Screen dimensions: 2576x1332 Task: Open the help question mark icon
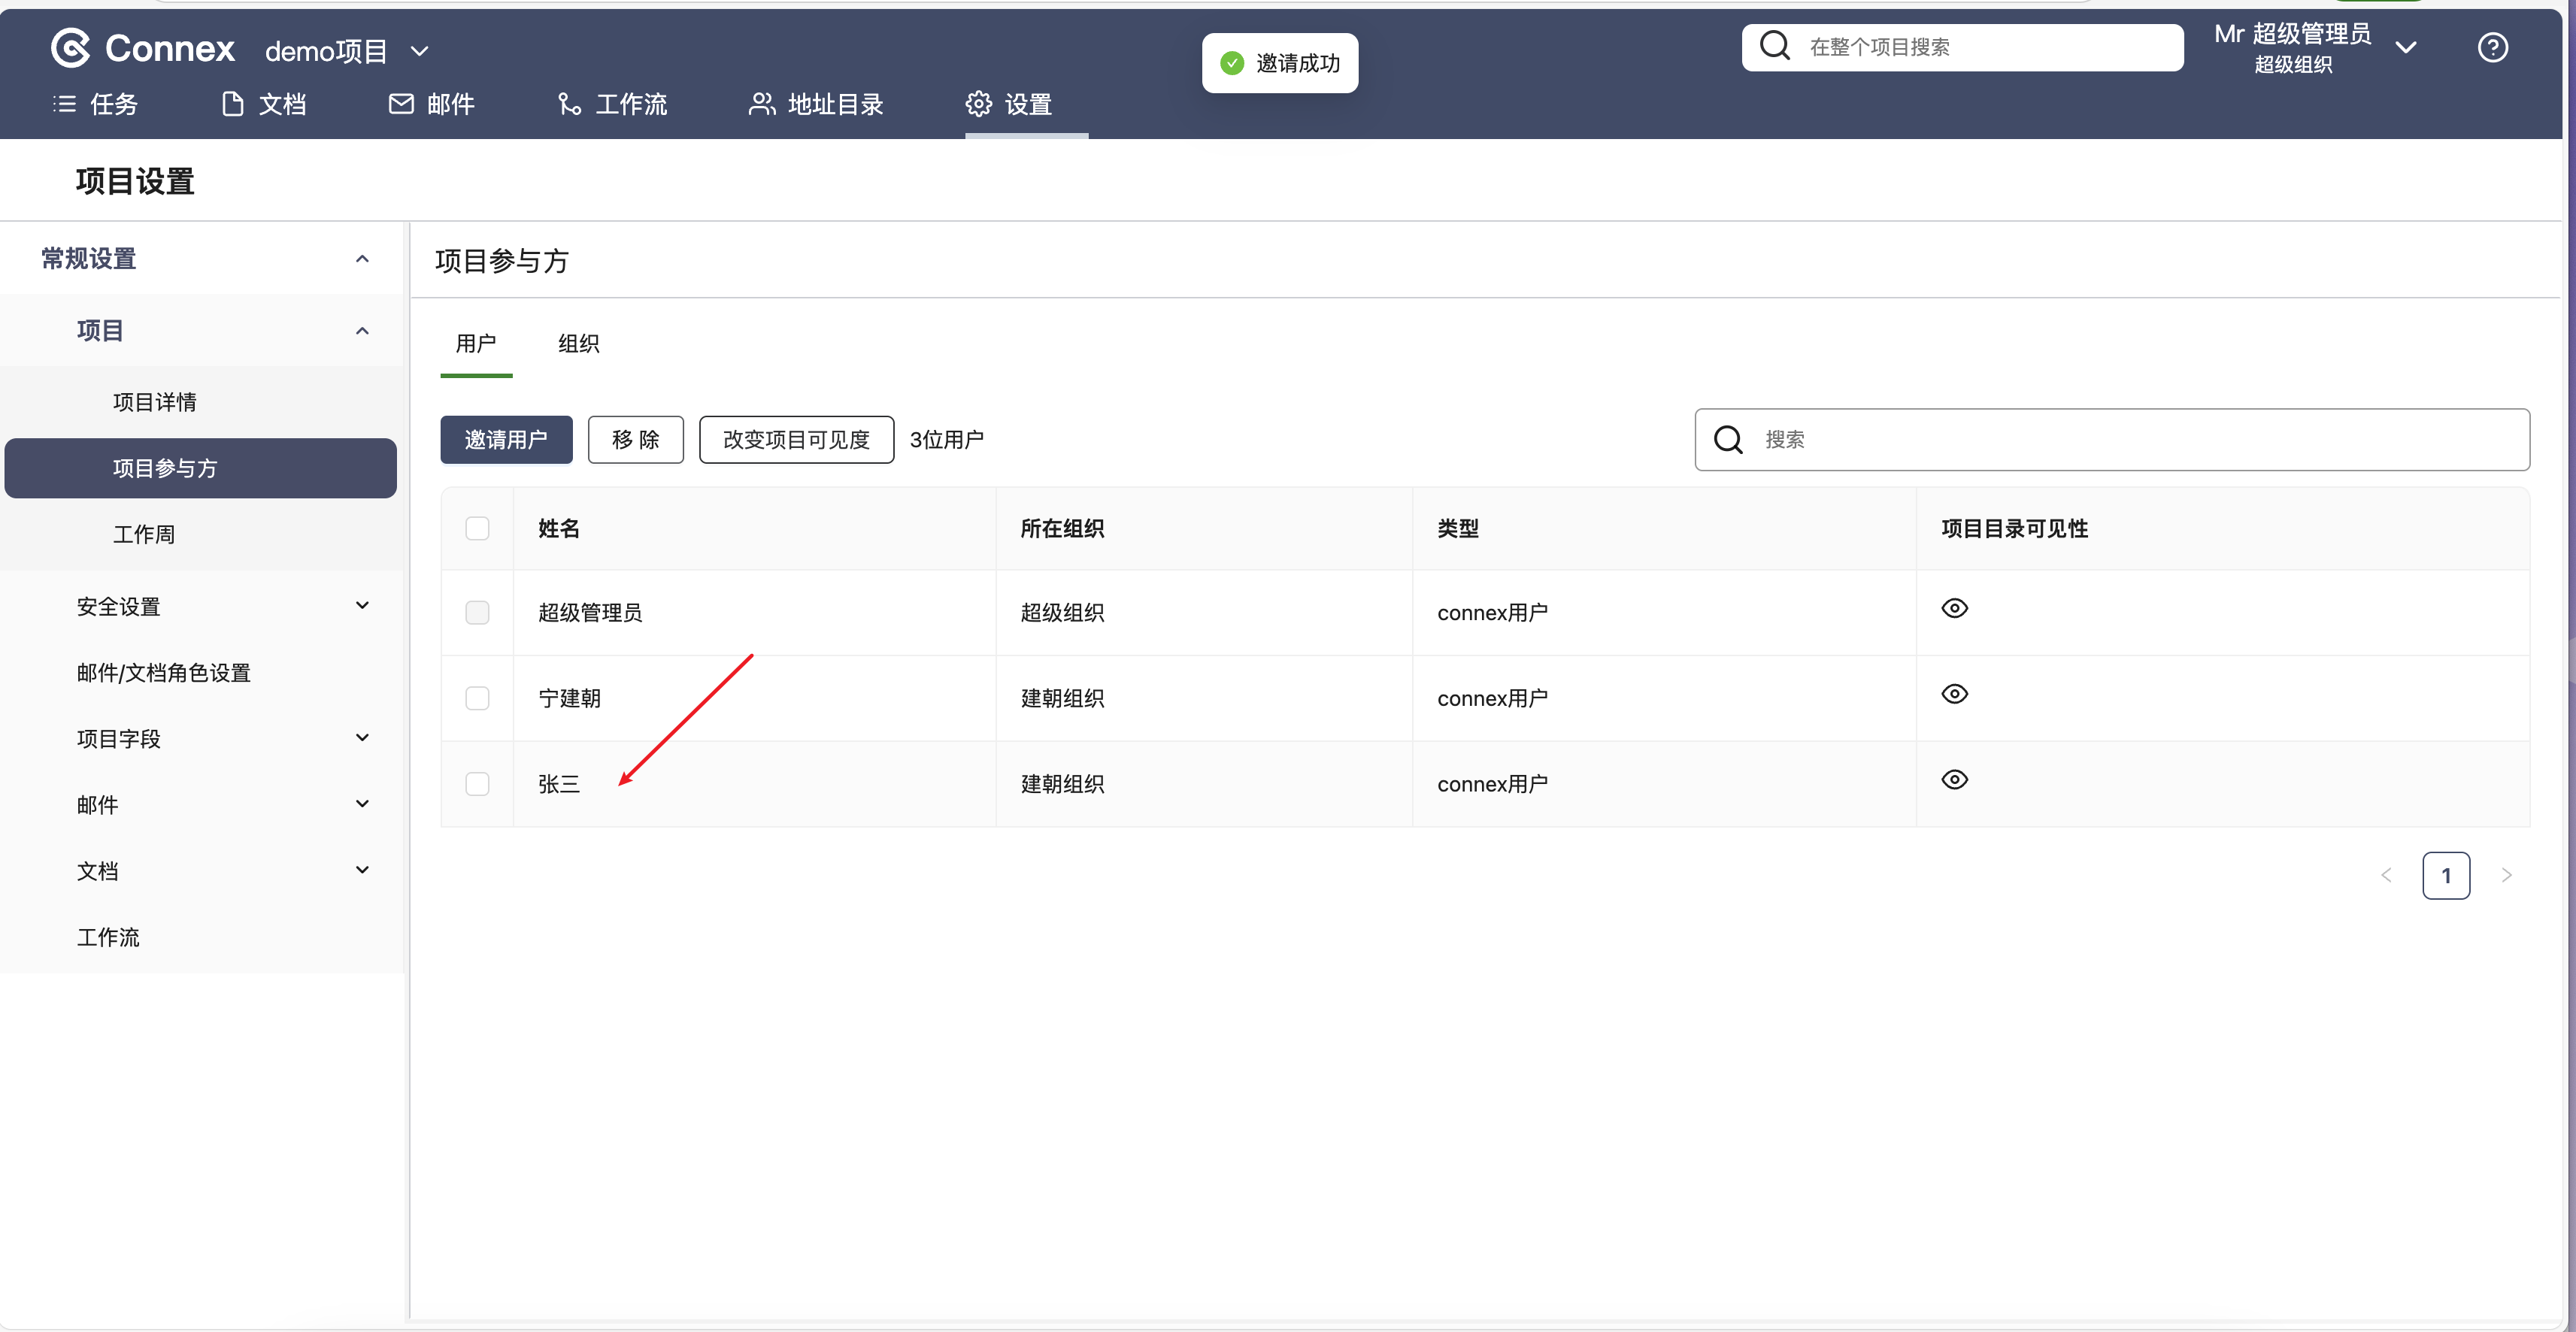2492,47
